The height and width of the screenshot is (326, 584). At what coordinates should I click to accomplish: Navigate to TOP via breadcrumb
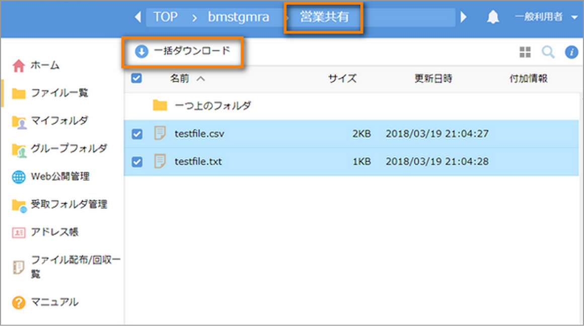[x=166, y=16]
